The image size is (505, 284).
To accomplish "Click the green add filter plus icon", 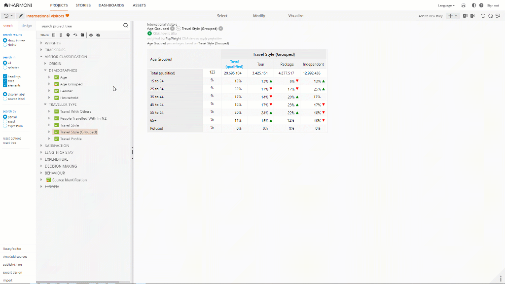I will [x=149, y=33].
